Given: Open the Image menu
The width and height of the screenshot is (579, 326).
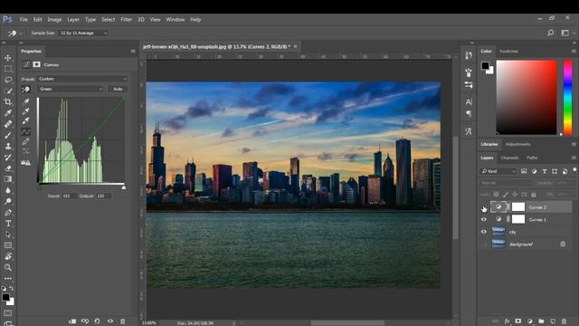Looking at the screenshot, I should pos(54,20).
